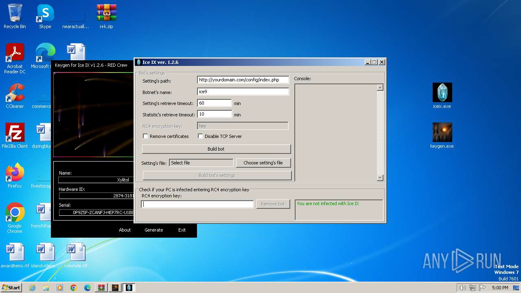Open the Start menu

(11, 288)
